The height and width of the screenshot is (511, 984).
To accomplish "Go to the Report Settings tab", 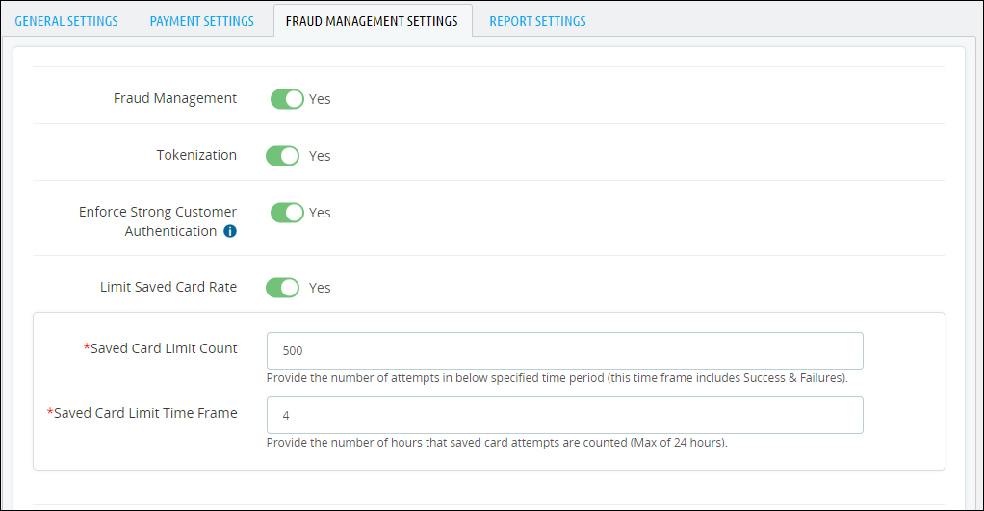I will pos(537,21).
